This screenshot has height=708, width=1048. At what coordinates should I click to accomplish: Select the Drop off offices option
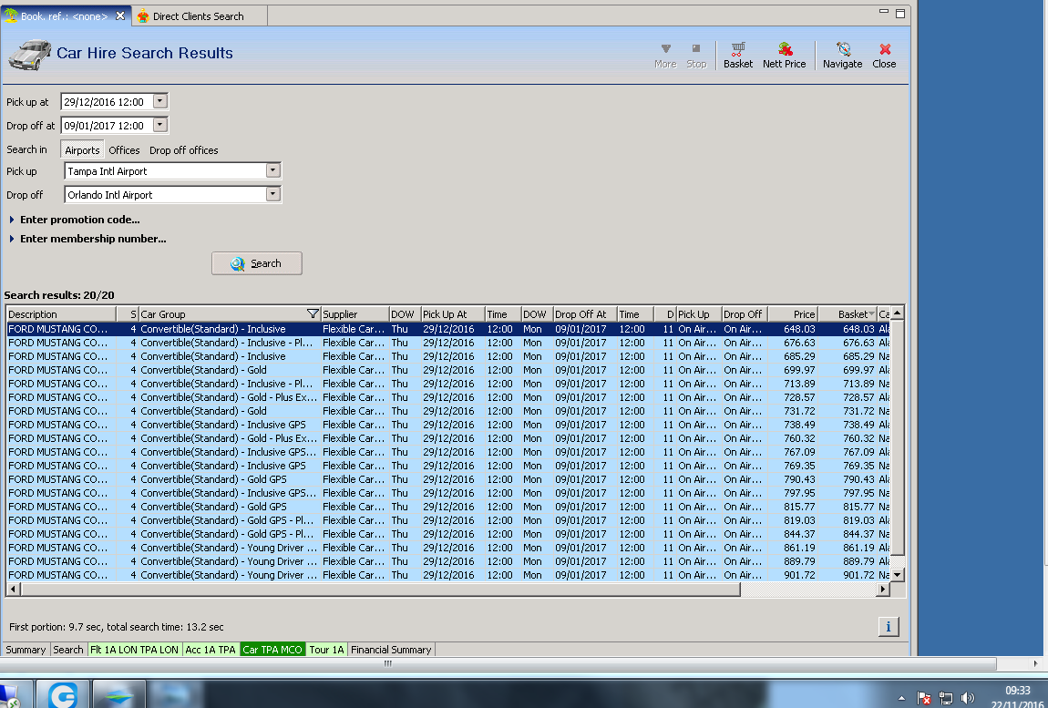click(x=183, y=150)
